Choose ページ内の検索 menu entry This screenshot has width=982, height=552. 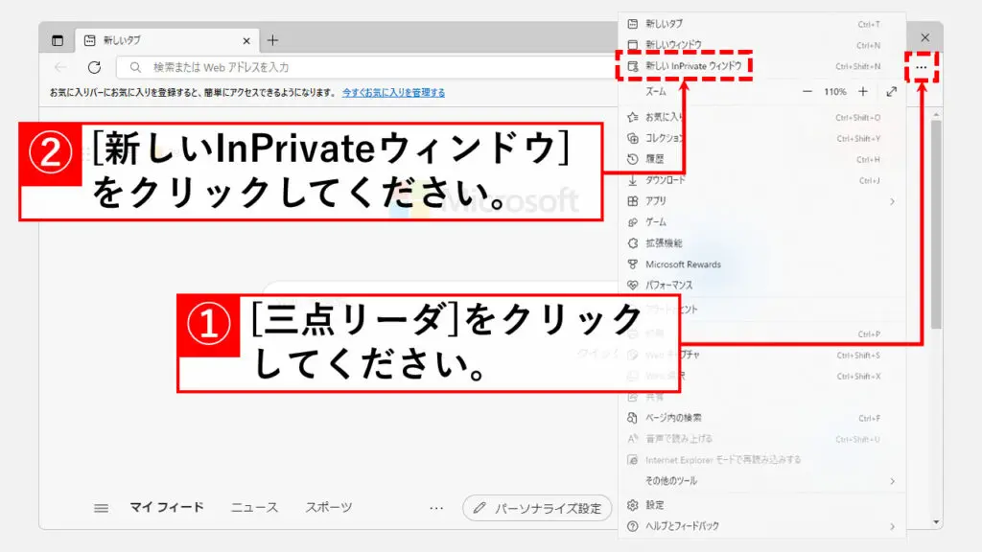pyautogui.click(x=673, y=418)
